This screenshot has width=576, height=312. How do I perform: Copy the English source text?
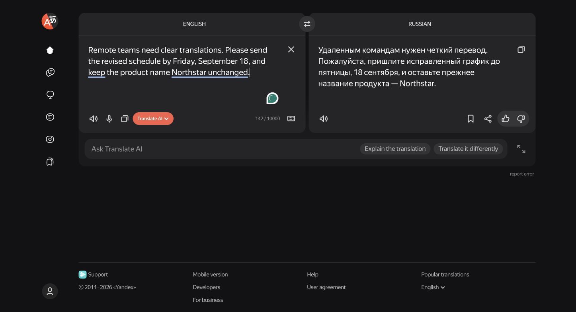coord(125,119)
